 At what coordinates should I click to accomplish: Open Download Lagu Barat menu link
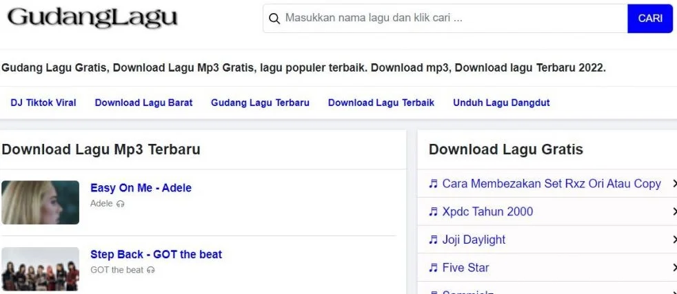click(x=144, y=103)
